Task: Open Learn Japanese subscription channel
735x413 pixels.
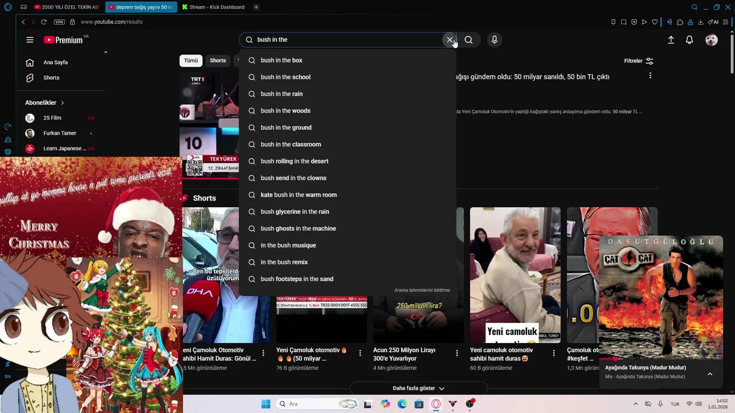Action: point(60,149)
